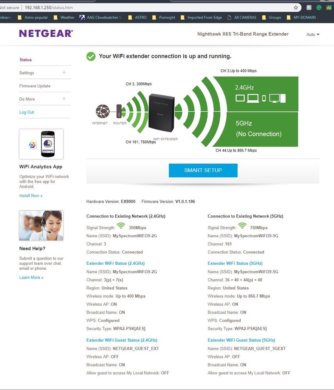Open the Auto language dropdown
The image size is (334, 390).
click(312, 34)
